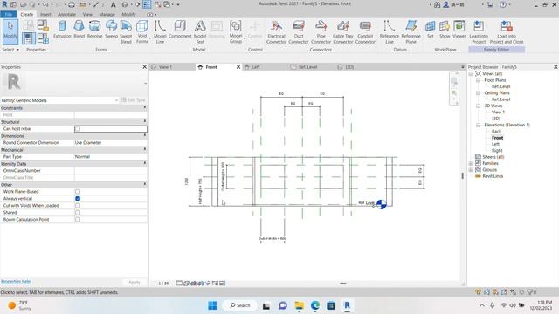Open the Void Forms tool

142,31
